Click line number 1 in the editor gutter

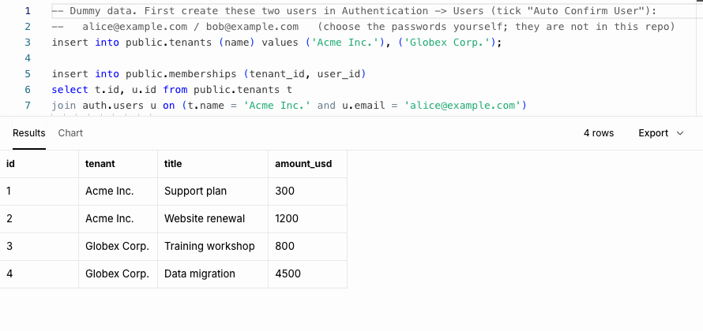[28, 11]
